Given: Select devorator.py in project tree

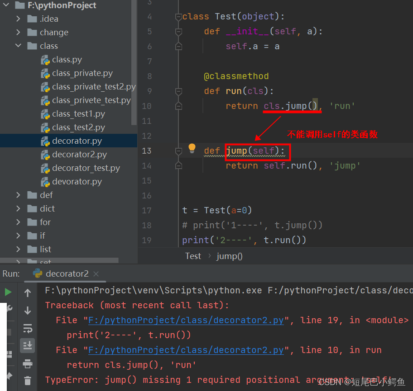Looking at the screenshot, I should [x=77, y=182].
